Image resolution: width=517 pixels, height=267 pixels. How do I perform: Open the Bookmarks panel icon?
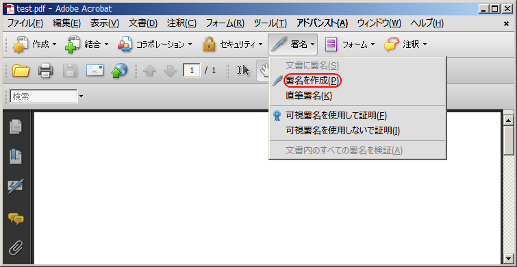pyautogui.click(x=16, y=157)
